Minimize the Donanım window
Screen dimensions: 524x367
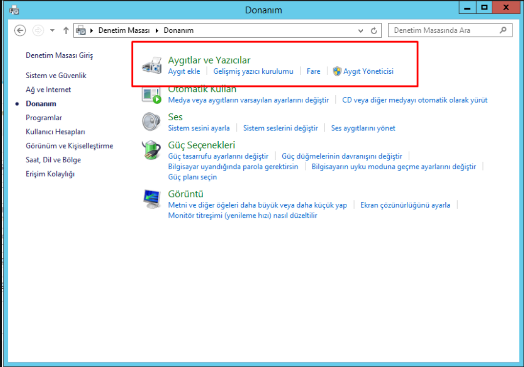[467, 7]
